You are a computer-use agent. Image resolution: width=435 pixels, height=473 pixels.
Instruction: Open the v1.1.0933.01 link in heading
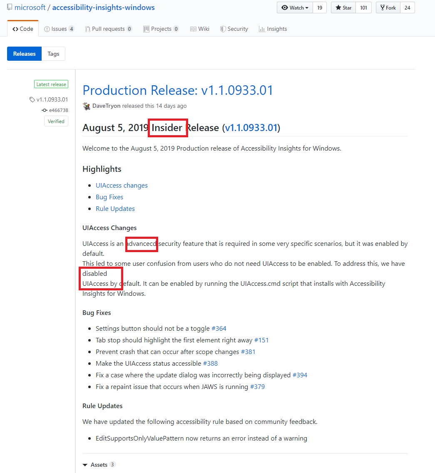(251, 128)
